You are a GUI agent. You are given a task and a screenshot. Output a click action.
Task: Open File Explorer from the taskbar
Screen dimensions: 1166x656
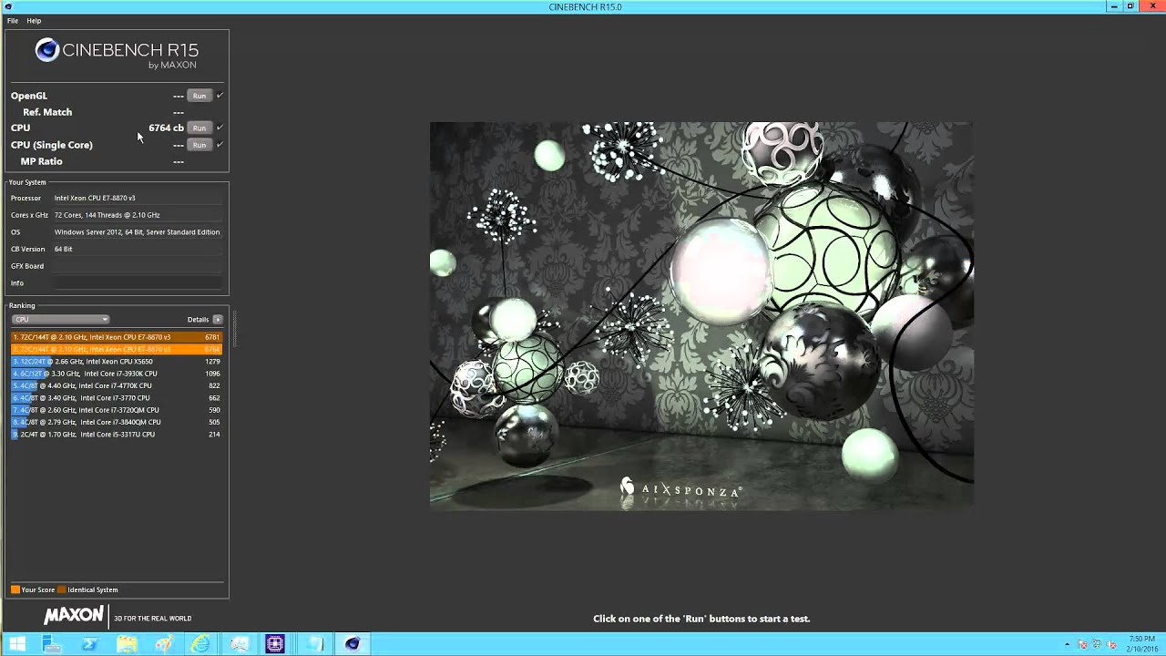coord(127,644)
